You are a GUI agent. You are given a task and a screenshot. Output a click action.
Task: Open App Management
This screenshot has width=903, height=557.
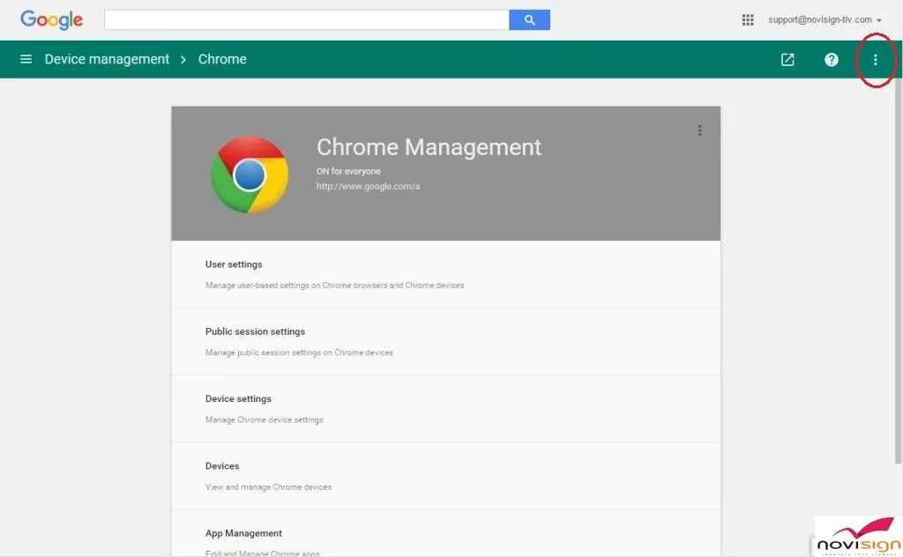(x=243, y=532)
